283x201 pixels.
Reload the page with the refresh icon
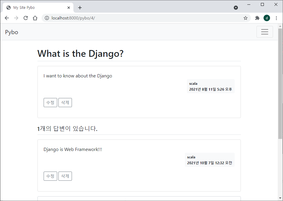pos(26,18)
